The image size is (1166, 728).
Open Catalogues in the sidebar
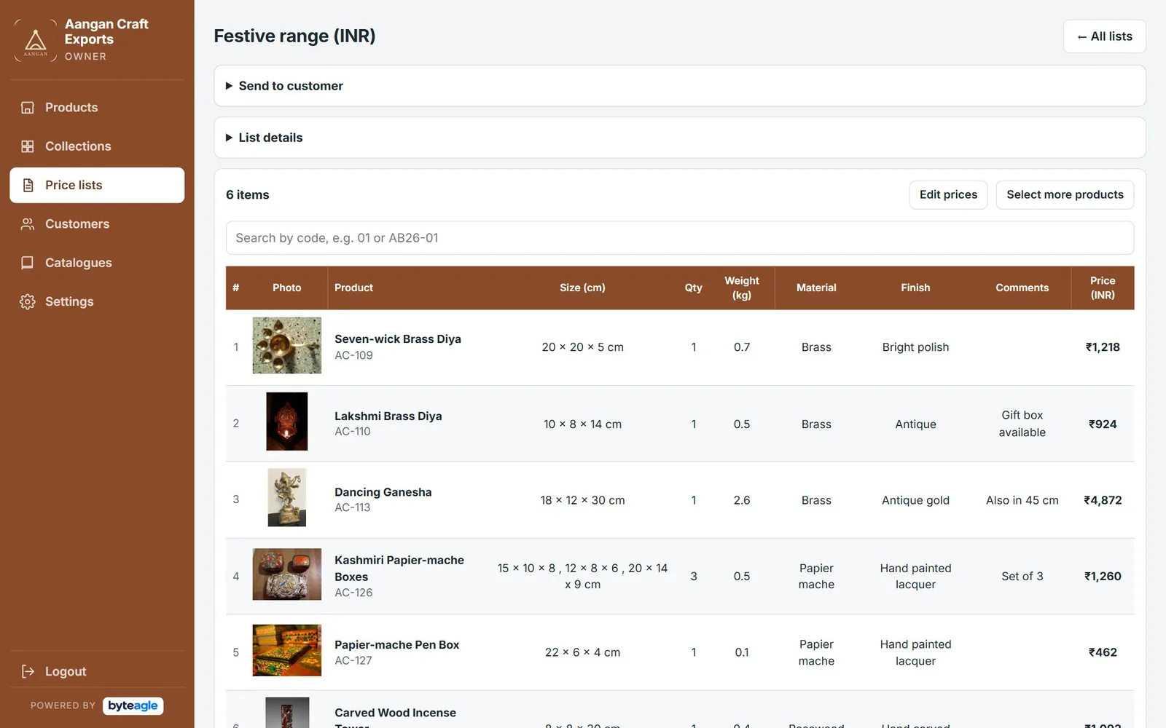[x=97, y=263]
